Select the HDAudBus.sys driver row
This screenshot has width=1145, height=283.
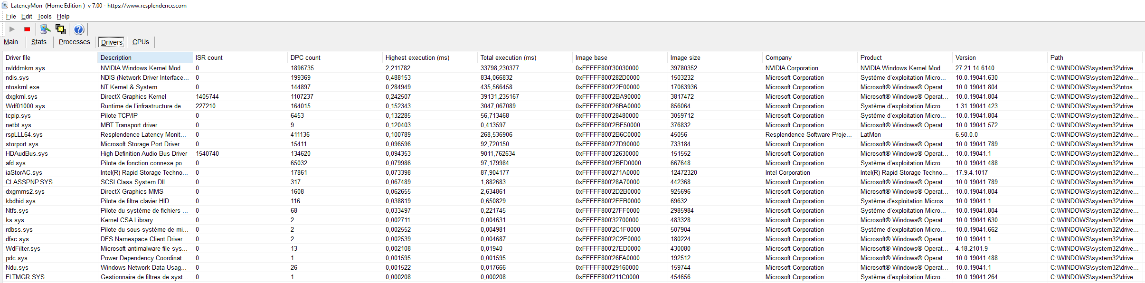(27, 153)
